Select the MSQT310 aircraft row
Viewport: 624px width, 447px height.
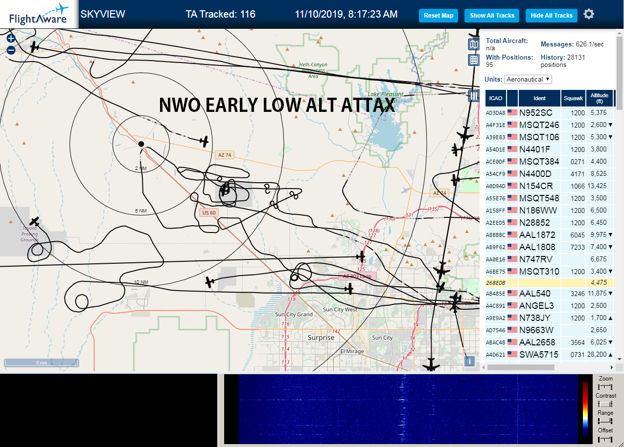pos(550,271)
